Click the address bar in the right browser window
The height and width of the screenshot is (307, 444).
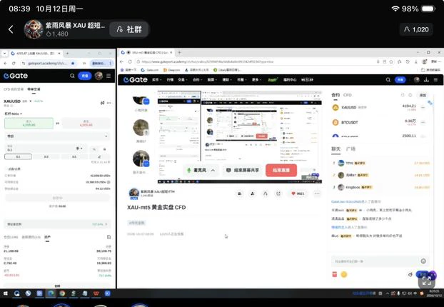pyautogui.click(x=255, y=61)
